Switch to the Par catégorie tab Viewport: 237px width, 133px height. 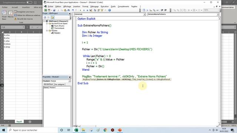tap(59, 84)
